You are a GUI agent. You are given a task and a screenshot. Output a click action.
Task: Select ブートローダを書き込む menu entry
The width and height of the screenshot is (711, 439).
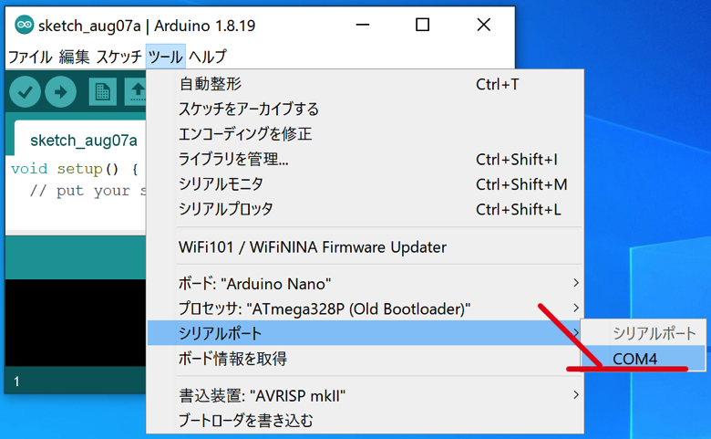click(365, 421)
